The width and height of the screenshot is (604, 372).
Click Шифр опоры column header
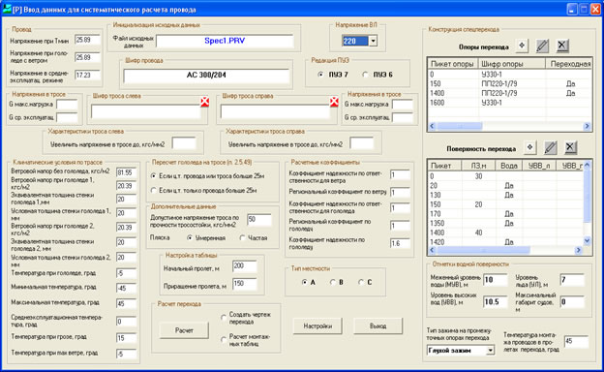(511, 64)
